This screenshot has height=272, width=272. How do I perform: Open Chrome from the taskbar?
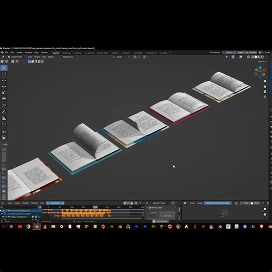pos(28,226)
